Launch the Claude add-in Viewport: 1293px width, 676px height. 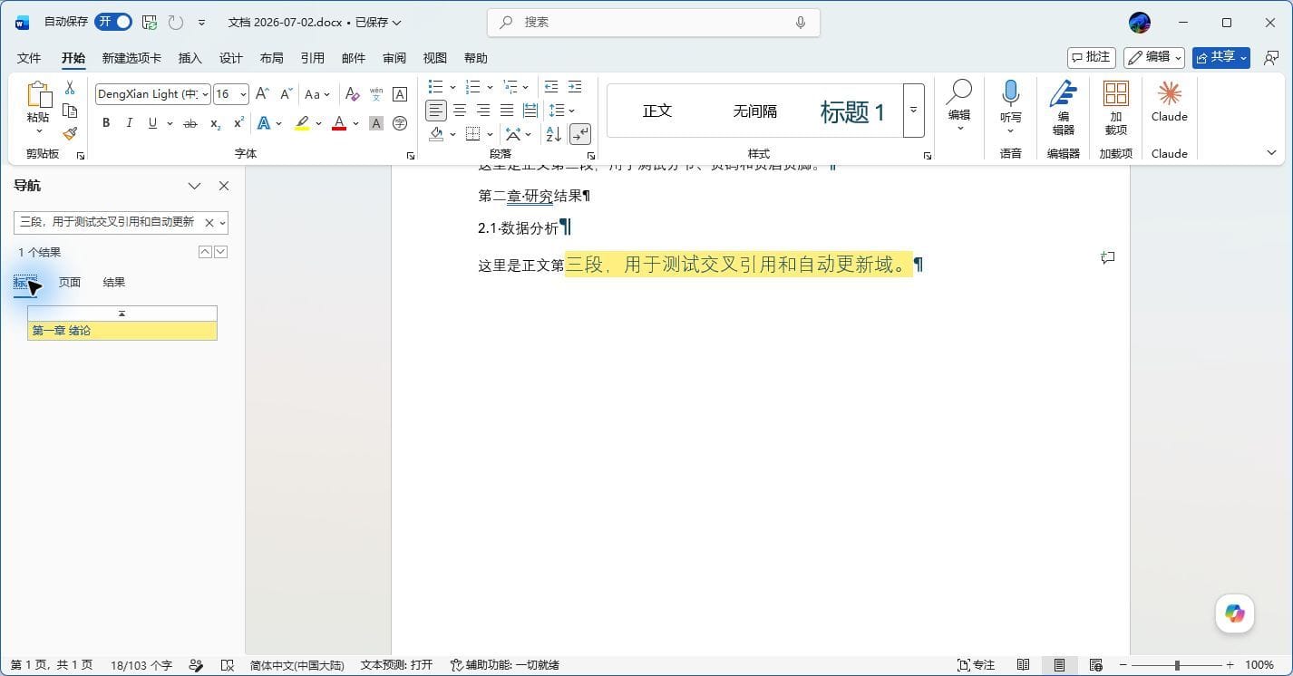point(1170,101)
